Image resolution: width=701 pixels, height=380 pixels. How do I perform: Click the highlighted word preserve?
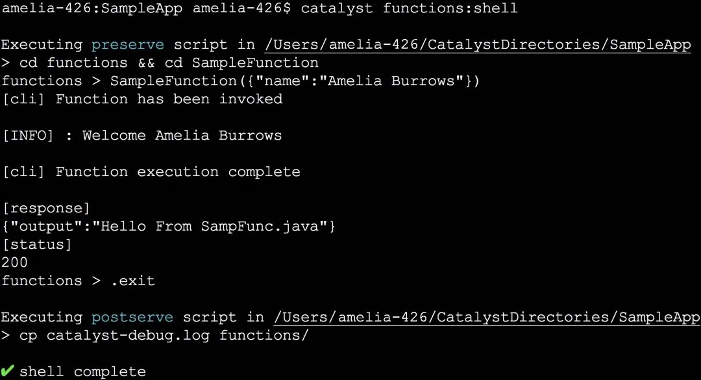(128, 45)
